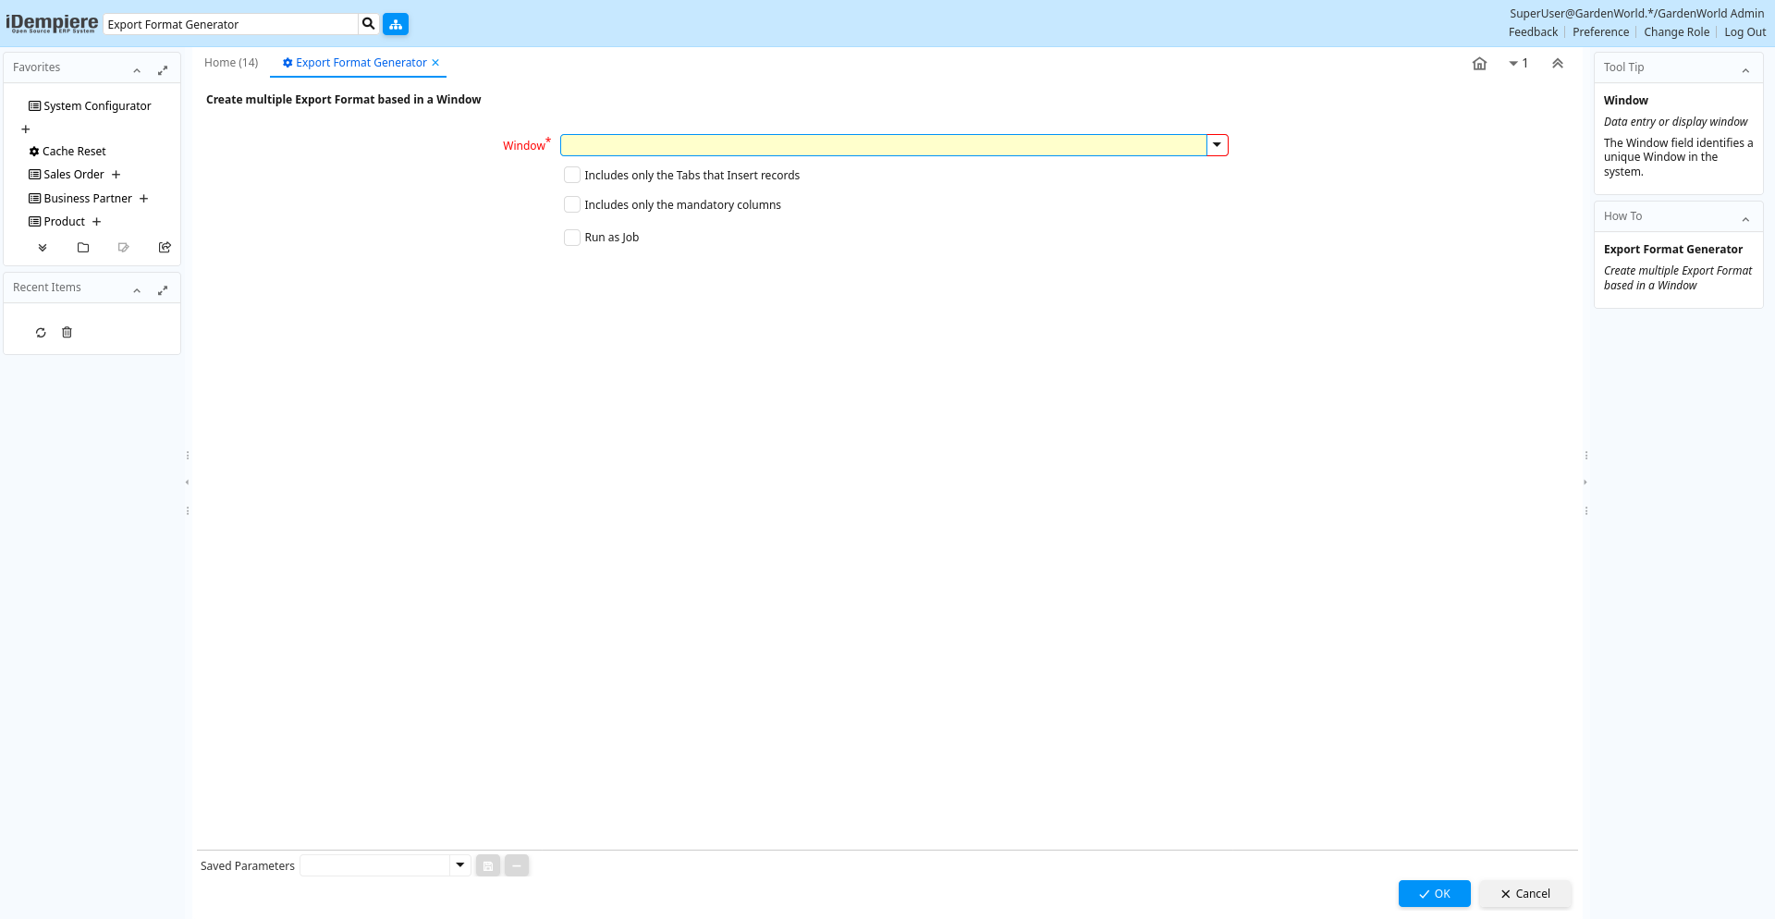Collapse the Tool Tip panel
1775x919 pixels.
pyautogui.click(x=1745, y=70)
